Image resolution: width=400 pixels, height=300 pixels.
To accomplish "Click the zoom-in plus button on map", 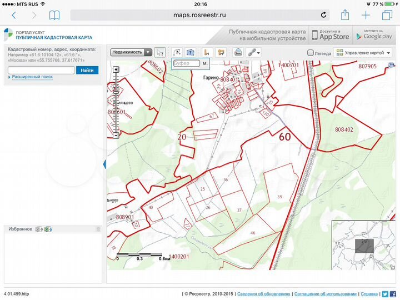I will click(116, 70).
